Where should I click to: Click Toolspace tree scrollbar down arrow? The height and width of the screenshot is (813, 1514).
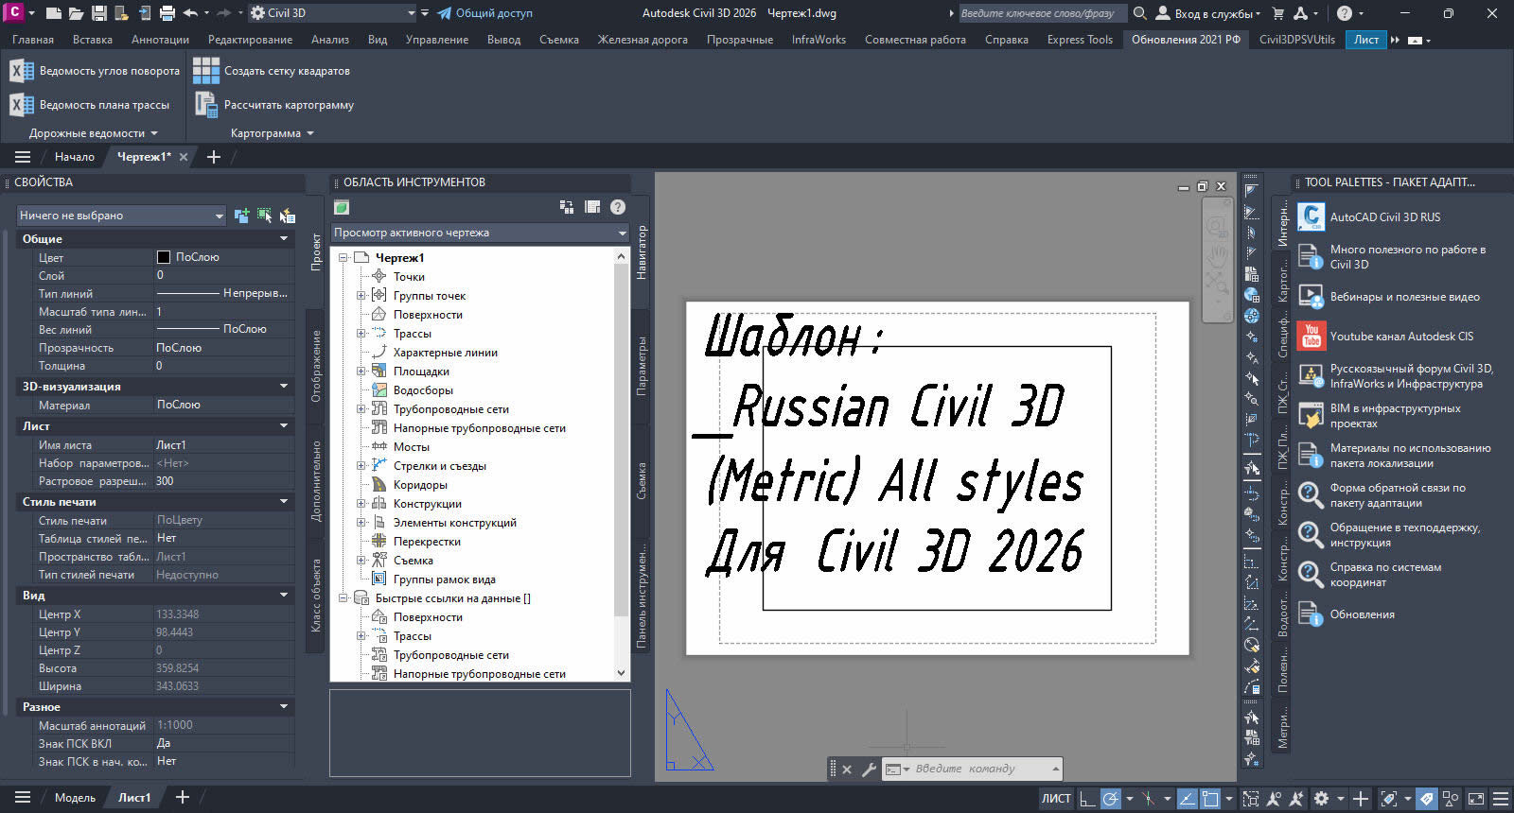tap(622, 673)
